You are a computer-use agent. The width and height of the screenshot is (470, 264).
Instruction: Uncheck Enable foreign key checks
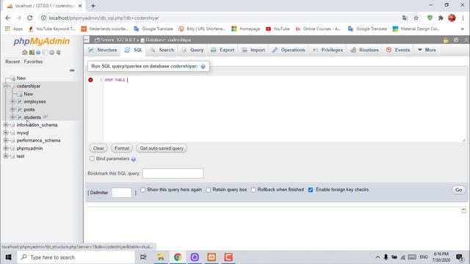click(x=311, y=190)
